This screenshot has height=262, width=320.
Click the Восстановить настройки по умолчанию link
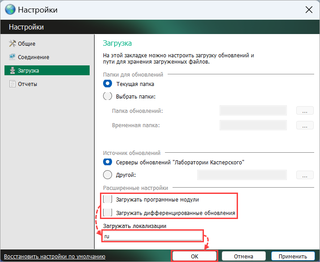(x=55, y=256)
